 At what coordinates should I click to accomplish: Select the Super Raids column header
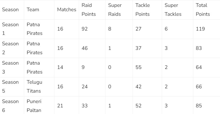point(115,10)
